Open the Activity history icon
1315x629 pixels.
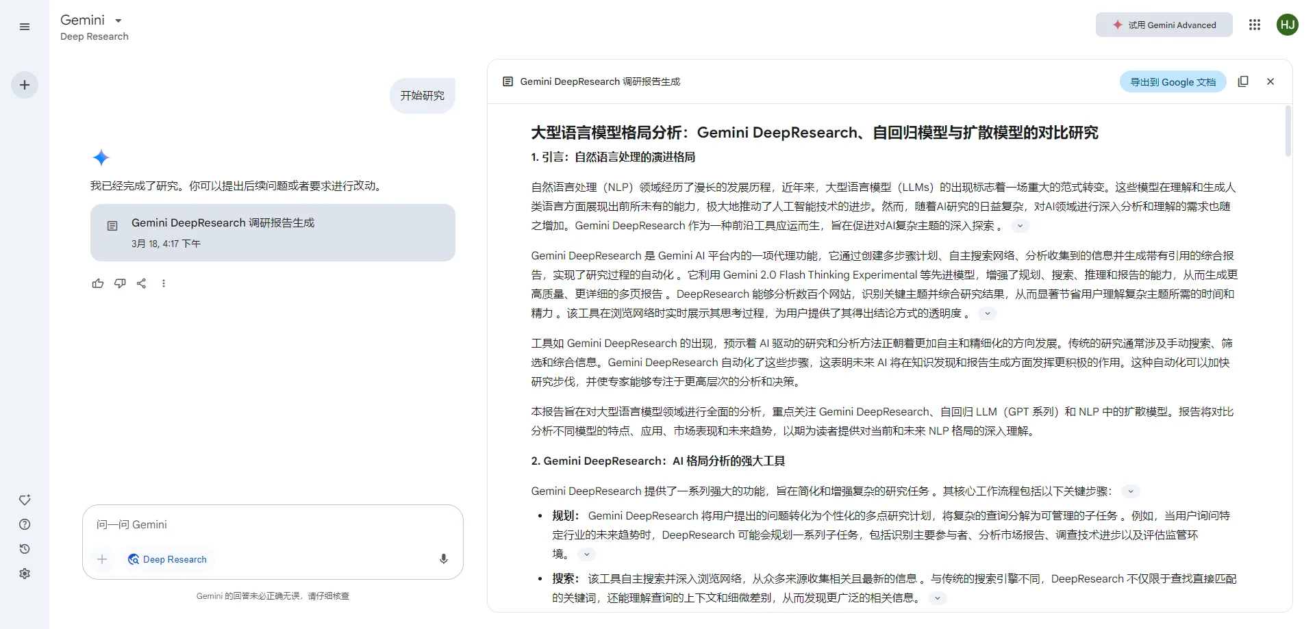(25, 549)
